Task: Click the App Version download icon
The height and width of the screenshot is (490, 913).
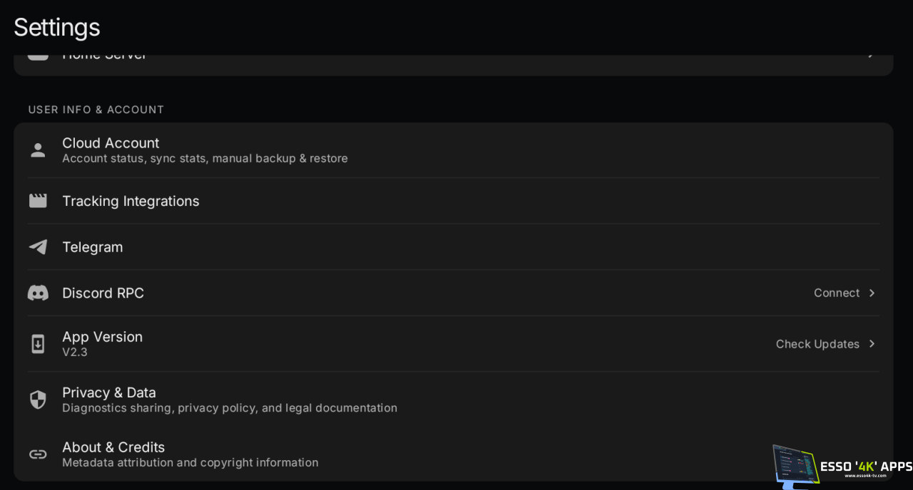Action: click(x=38, y=344)
